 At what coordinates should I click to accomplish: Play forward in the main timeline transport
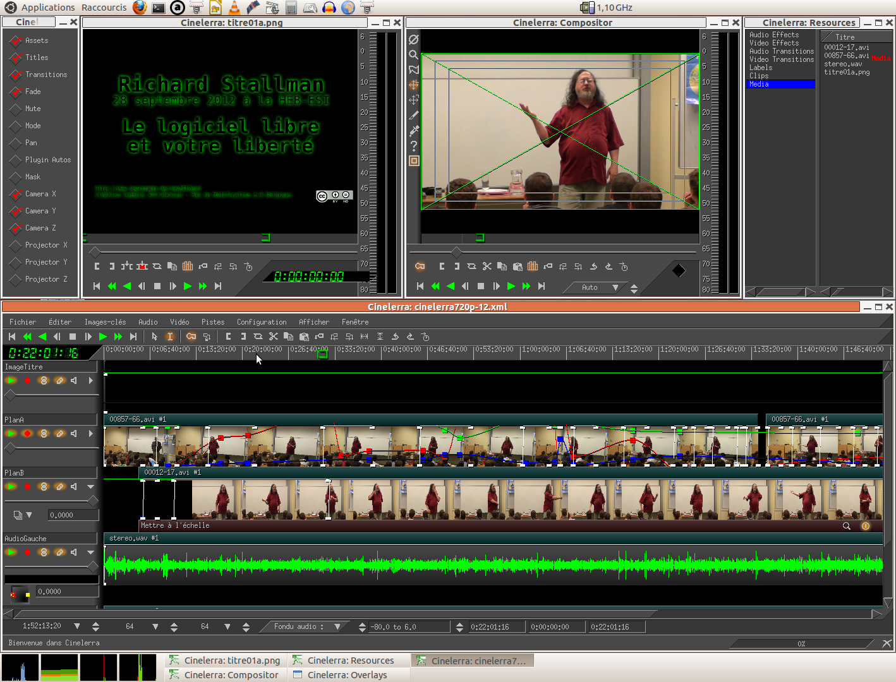point(103,337)
